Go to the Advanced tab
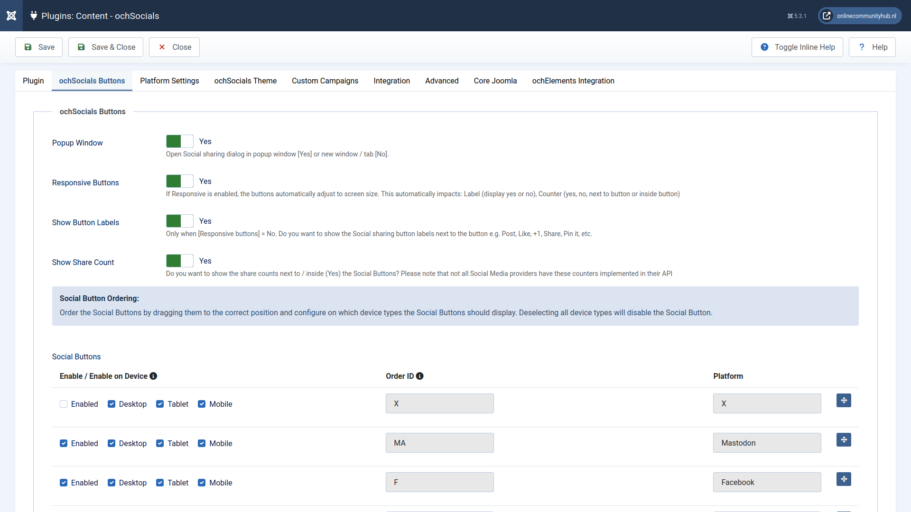911x512 pixels. pyautogui.click(x=442, y=81)
